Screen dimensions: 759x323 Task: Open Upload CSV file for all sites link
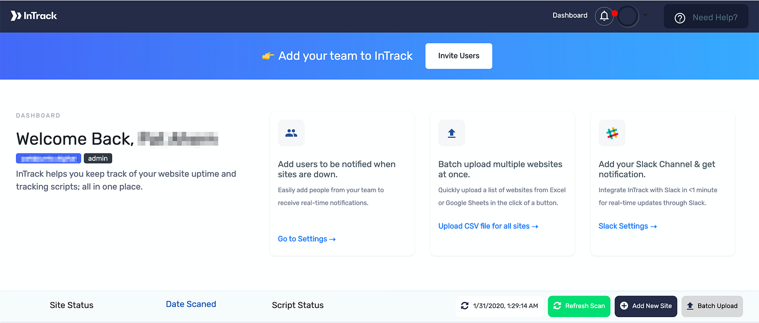[x=488, y=226]
